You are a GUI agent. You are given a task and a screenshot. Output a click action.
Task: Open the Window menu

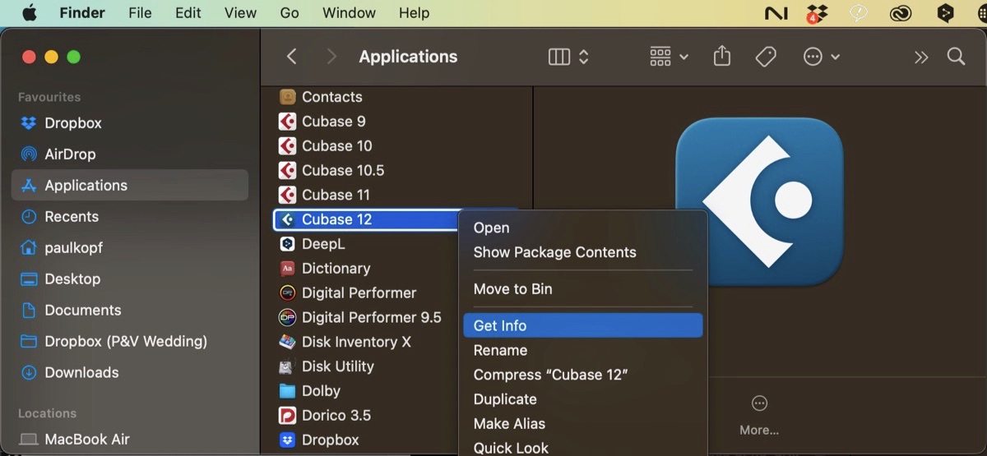(x=349, y=13)
